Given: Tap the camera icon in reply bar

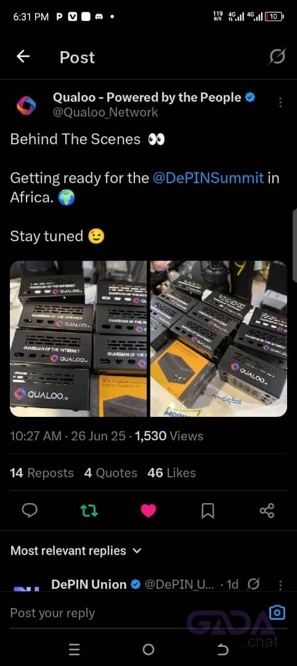Looking at the screenshot, I should 277,612.
